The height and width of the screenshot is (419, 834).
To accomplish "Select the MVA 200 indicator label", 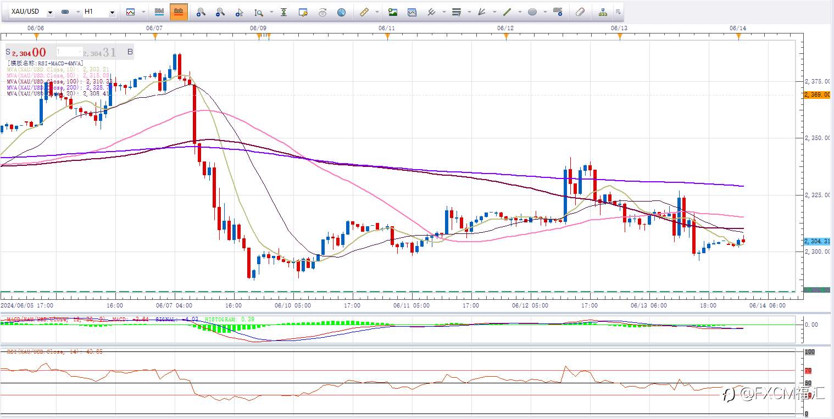I will click(x=58, y=88).
